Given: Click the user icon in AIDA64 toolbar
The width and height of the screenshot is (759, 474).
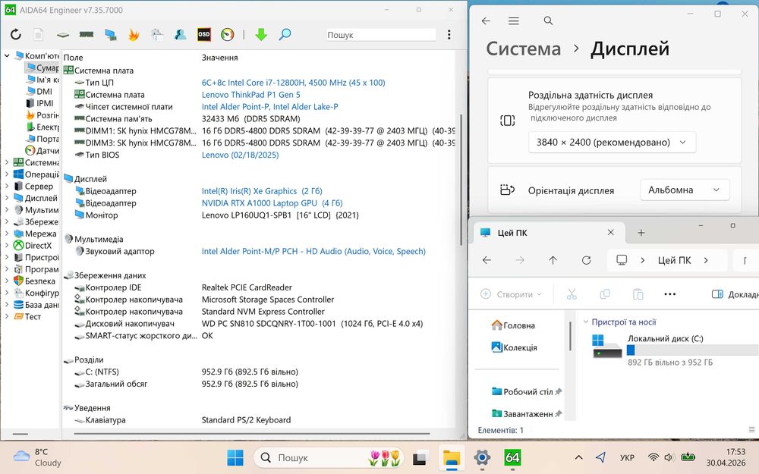Looking at the screenshot, I should [x=181, y=34].
